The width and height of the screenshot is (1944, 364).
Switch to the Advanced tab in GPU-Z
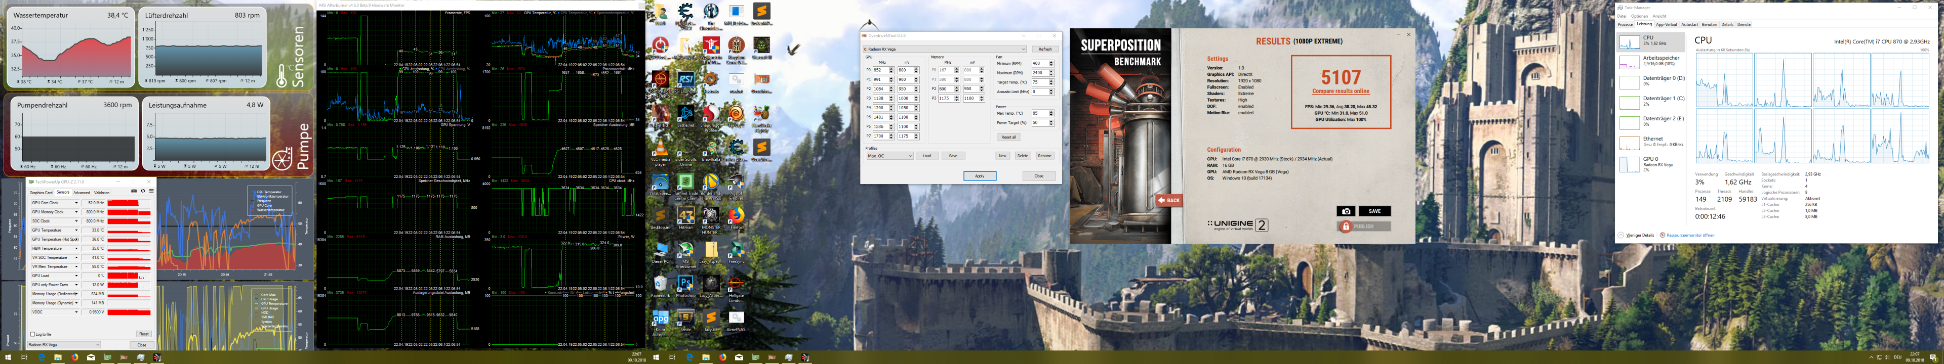[82, 193]
